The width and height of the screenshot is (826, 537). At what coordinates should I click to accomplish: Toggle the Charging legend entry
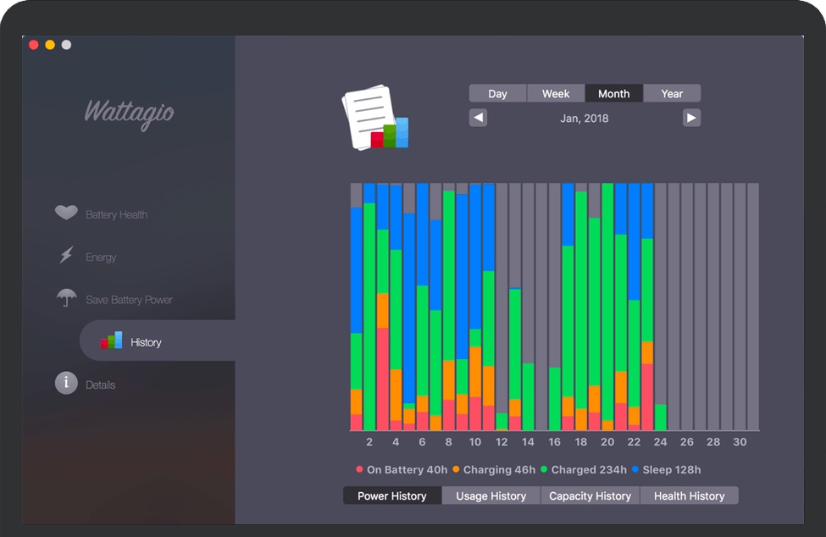[x=491, y=468]
